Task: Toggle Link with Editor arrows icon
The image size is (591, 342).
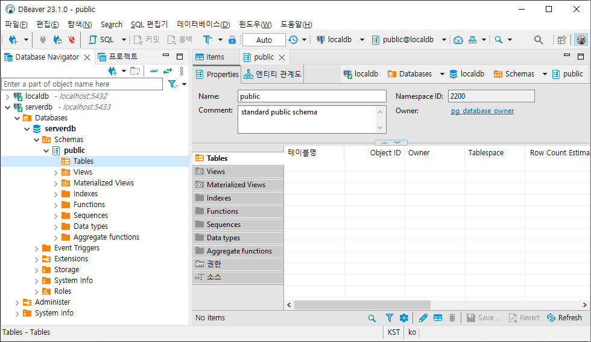Action: point(168,70)
